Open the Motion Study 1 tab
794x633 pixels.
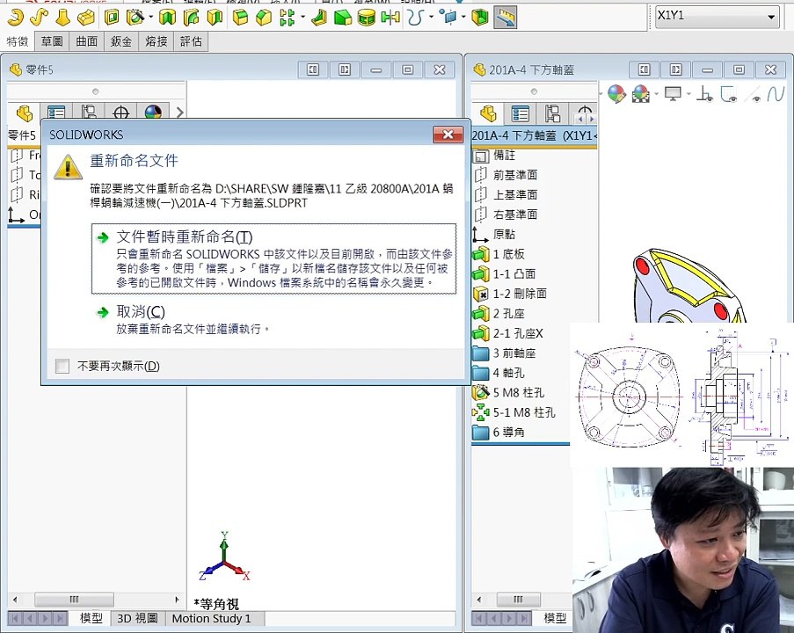212,618
